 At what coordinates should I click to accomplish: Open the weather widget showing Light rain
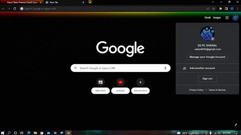click(x=188, y=133)
